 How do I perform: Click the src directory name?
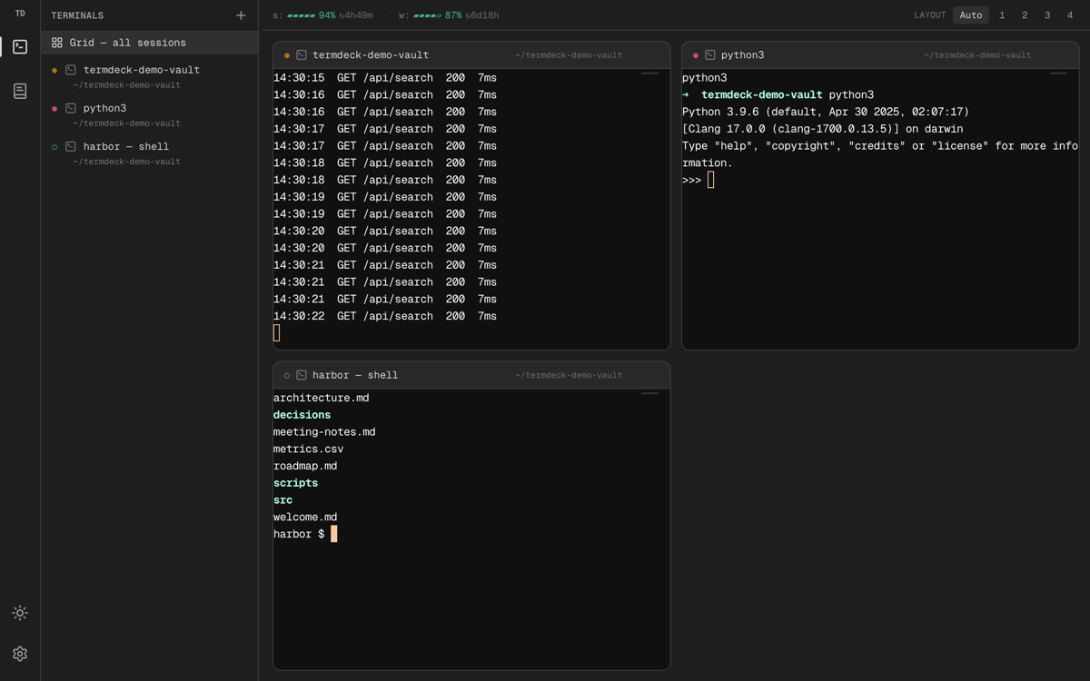(x=282, y=500)
